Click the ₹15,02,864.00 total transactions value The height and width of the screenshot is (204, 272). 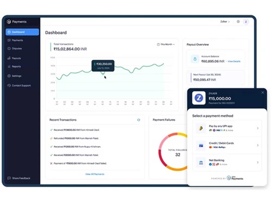[x=70, y=49]
